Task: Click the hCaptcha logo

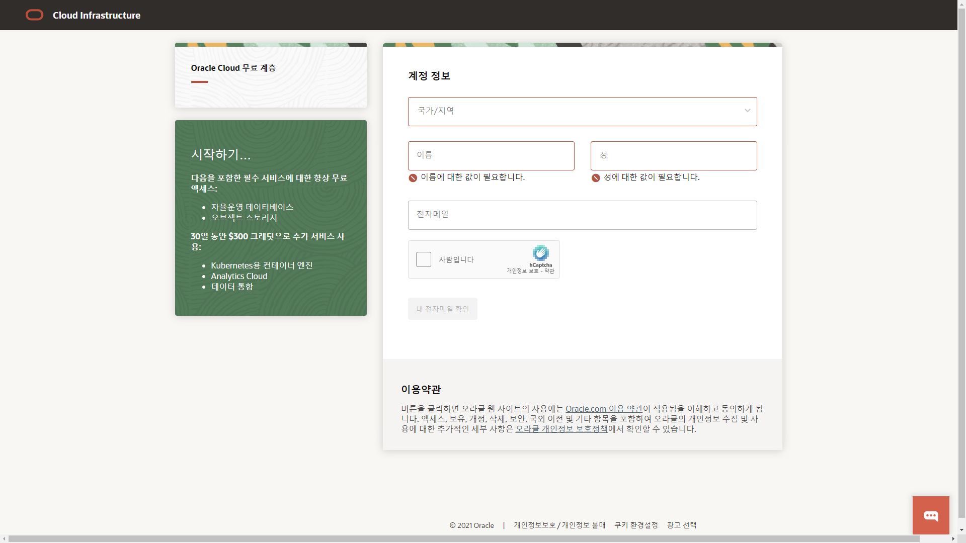Action: [x=540, y=253]
